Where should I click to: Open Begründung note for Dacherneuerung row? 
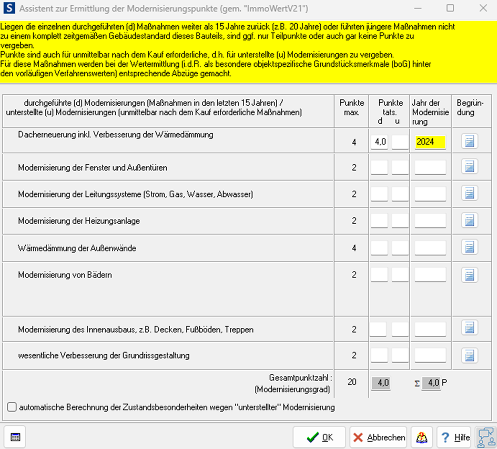coord(470,141)
